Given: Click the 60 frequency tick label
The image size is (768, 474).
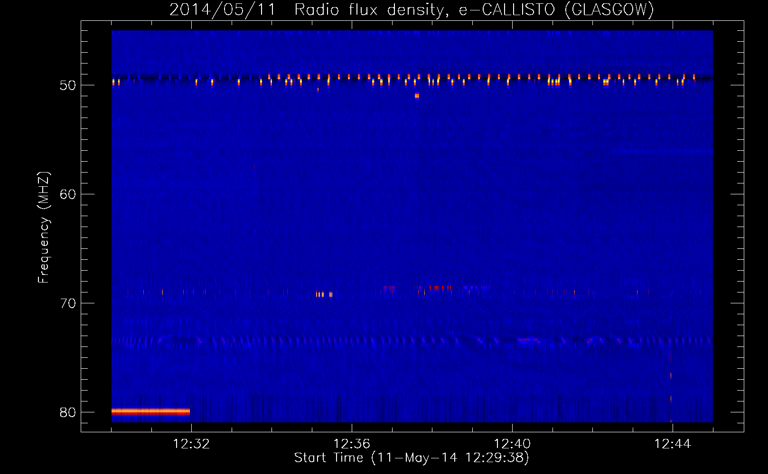Looking at the screenshot, I should point(68,194).
